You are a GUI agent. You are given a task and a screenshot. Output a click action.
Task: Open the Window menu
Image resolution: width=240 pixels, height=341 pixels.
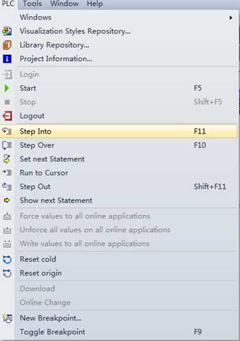click(64, 4)
